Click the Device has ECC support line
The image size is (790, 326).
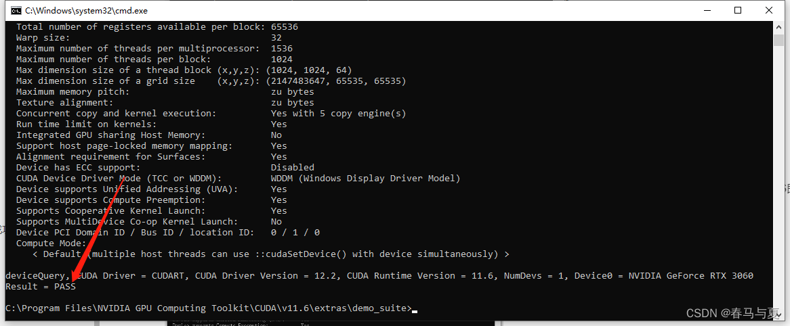(x=165, y=168)
